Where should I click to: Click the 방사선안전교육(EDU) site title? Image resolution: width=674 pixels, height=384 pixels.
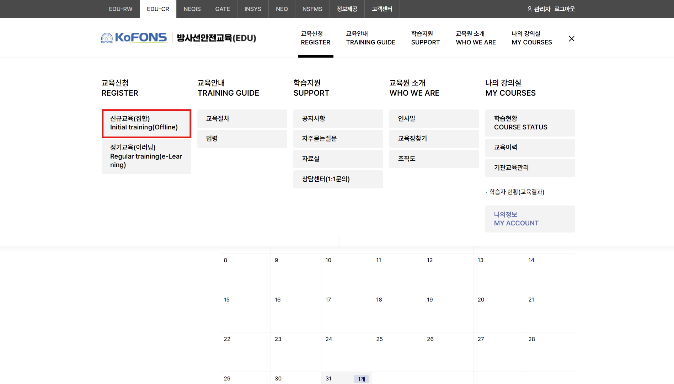click(x=216, y=38)
